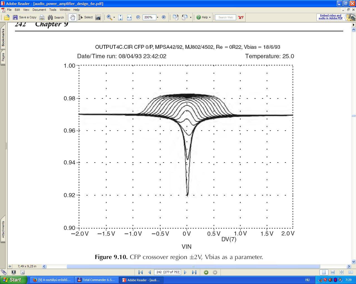The image size is (356, 284).
Task: Click the full screen view icon in status bar
Action: point(14,272)
